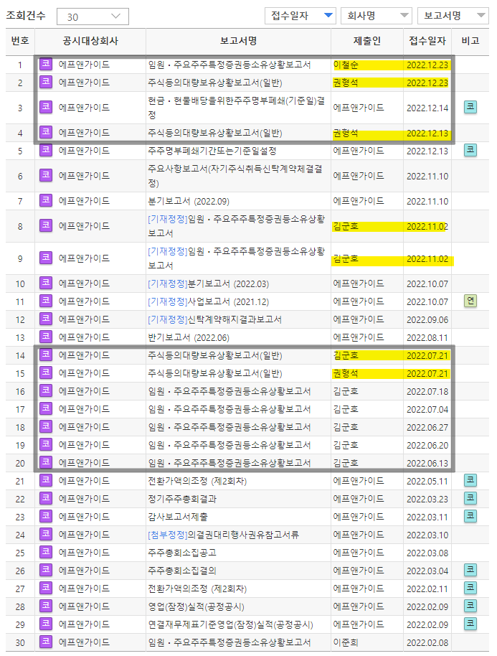Click the purple 코 market icon in row 11
497x656 pixels.
click(46, 301)
